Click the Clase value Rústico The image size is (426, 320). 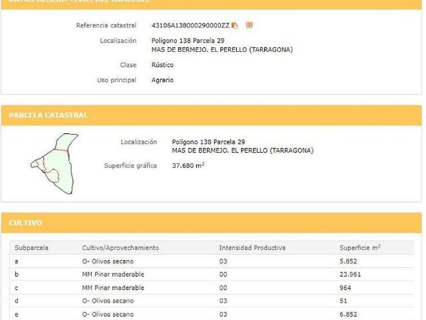162,65
